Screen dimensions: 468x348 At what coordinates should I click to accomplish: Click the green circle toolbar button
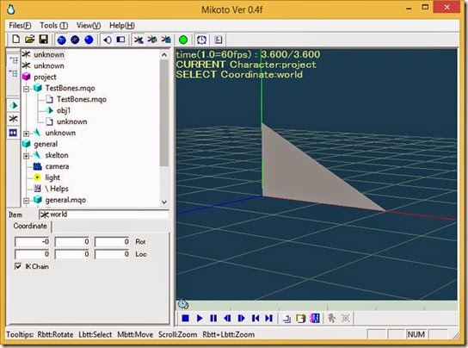(x=183, y=40)
